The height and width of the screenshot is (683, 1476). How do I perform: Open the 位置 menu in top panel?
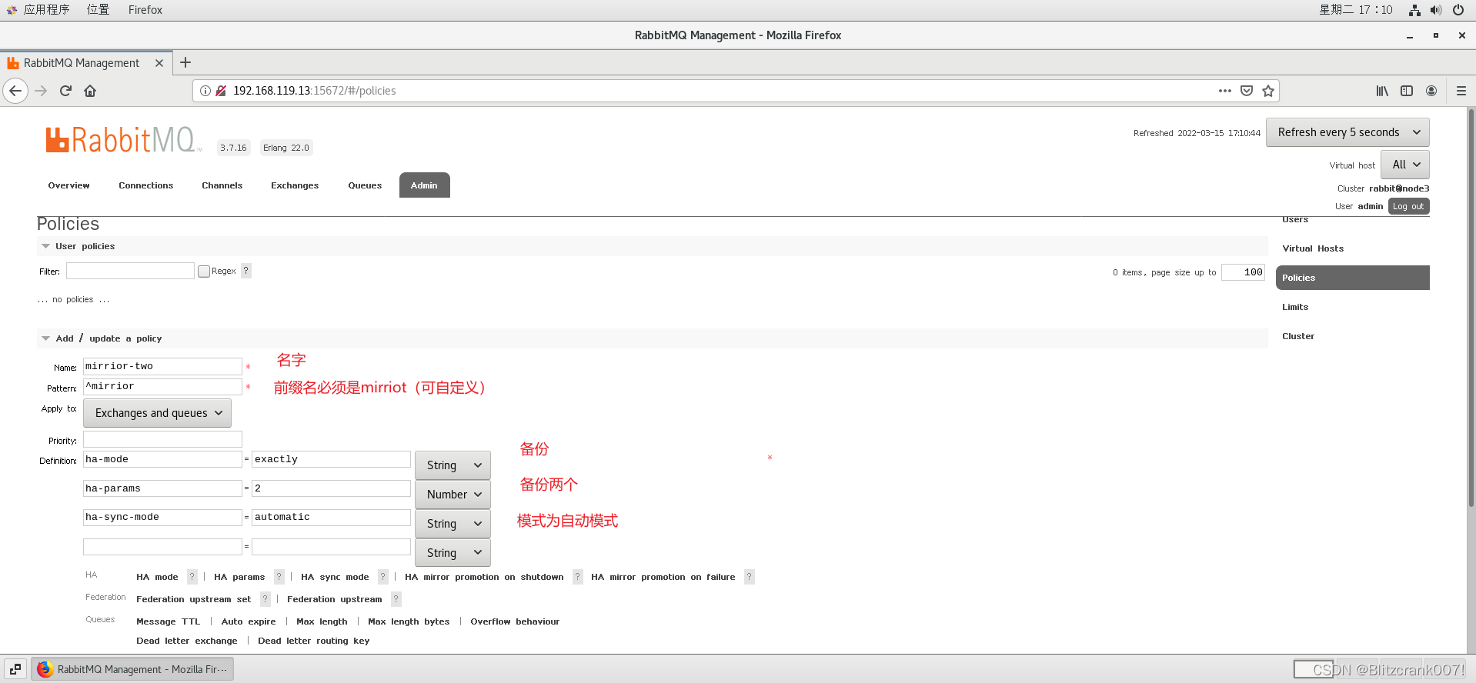[98, 10]
